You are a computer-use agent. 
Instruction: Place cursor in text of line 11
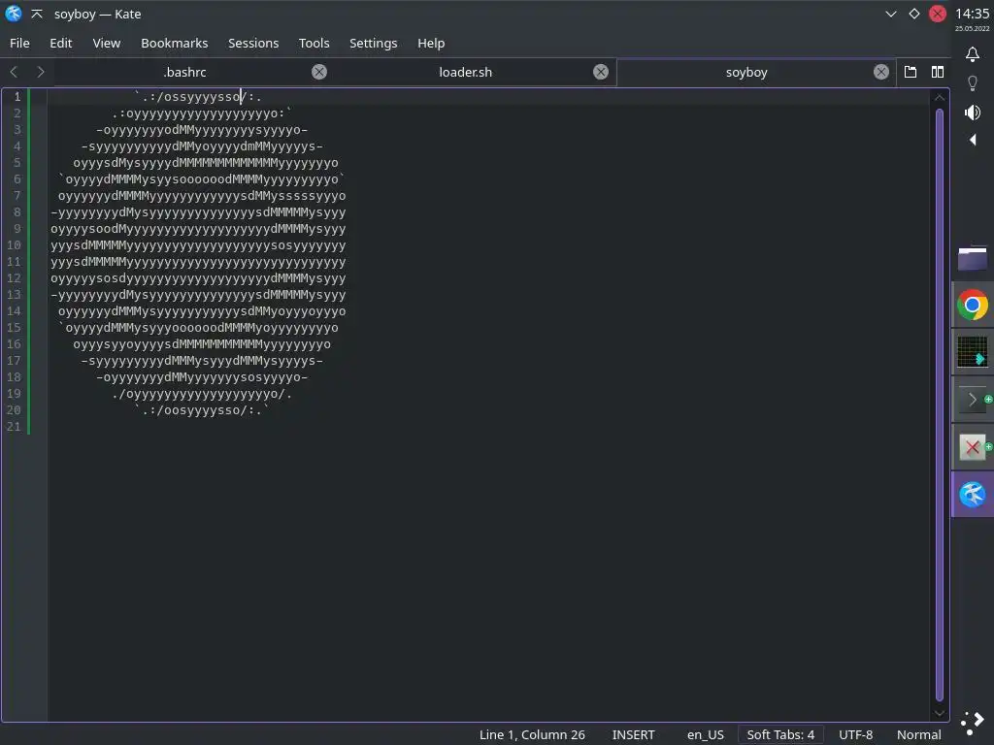(x=198, y=262)
